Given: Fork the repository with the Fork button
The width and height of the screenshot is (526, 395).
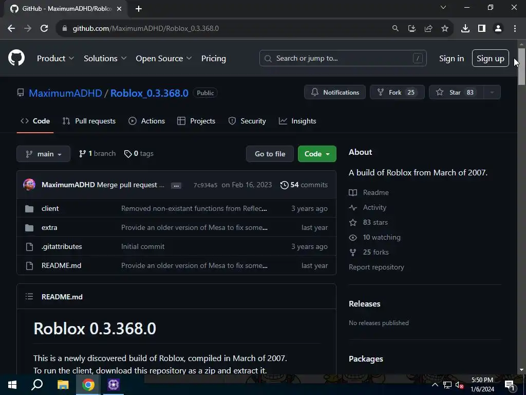Looking at the screenshot, I should [x=397, y=93].
